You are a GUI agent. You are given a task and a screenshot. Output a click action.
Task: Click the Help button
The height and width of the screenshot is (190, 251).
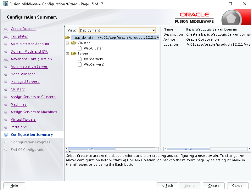click(14, 186)
